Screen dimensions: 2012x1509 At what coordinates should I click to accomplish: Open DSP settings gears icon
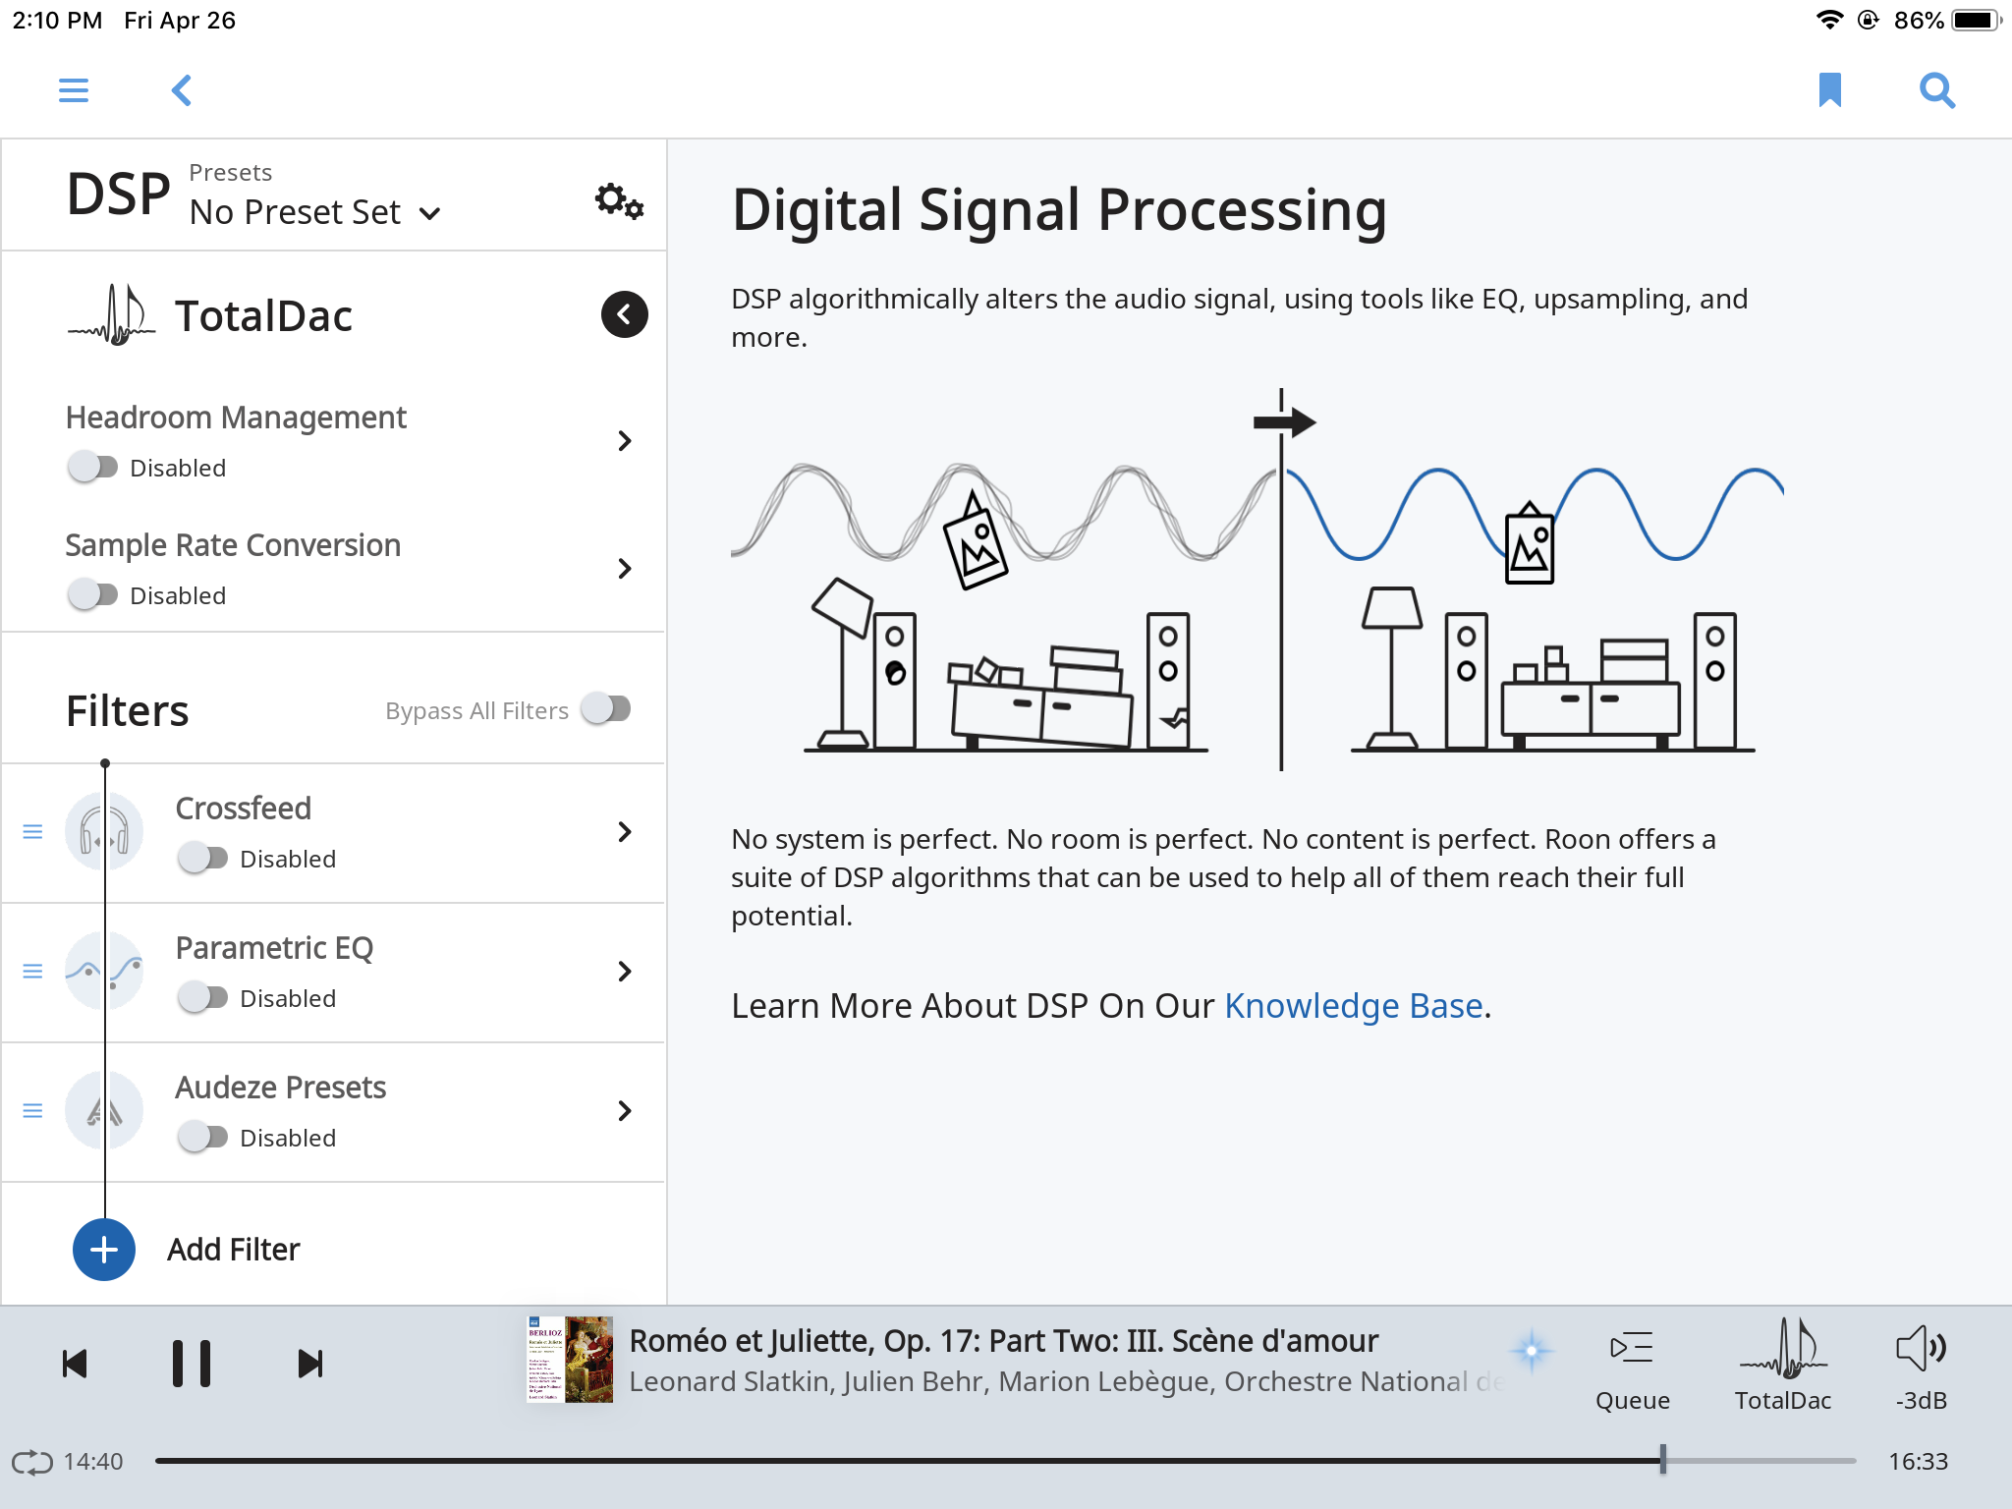point(619,201)
